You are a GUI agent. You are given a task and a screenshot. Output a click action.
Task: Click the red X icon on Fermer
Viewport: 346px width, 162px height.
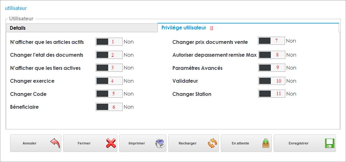point(111,144)
